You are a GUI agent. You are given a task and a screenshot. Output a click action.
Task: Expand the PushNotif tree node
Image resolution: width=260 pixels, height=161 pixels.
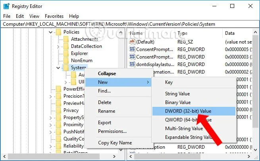pyautogui.click(x=50, y=132)
